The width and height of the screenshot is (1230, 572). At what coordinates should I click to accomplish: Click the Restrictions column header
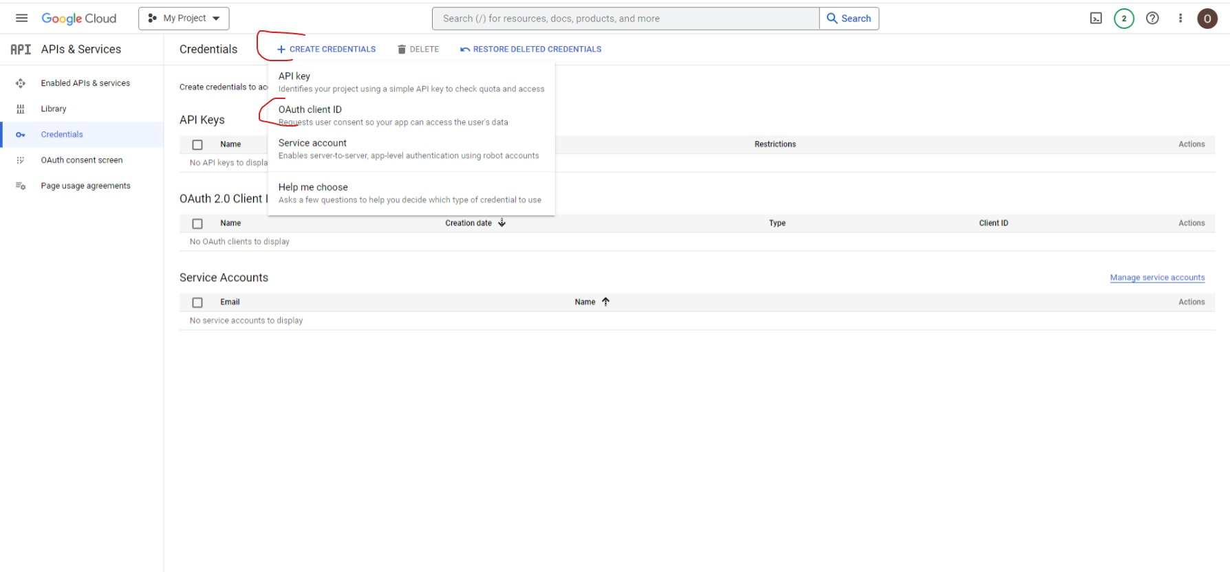(x=775, y=144)
